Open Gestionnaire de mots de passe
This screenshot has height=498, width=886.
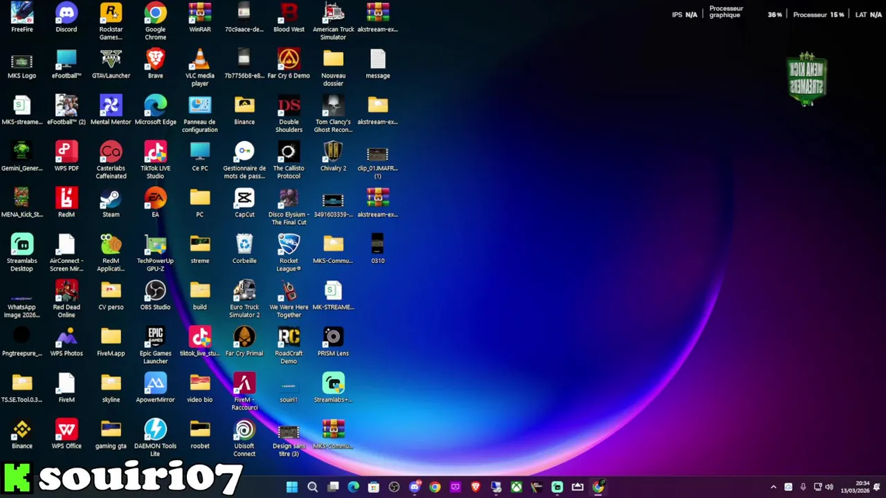coord(244,160)
